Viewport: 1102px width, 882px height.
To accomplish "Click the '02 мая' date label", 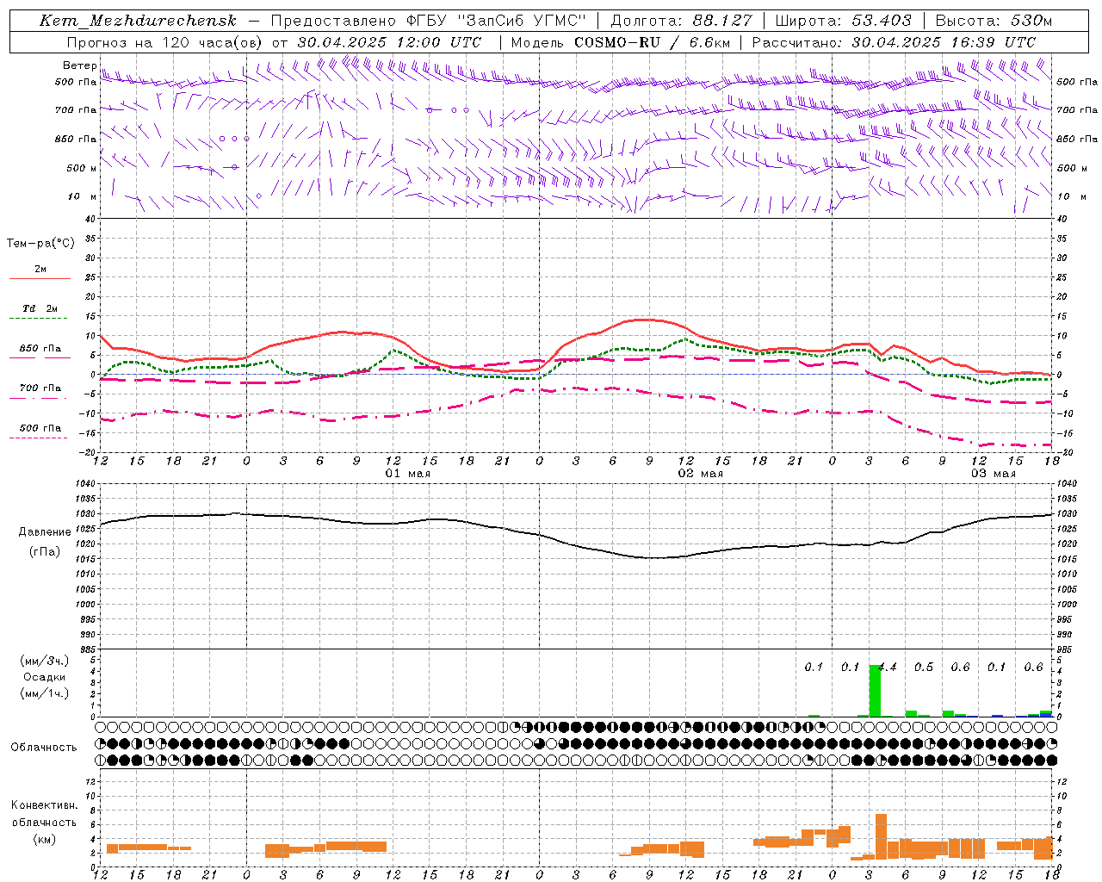I will pyautogui.click(x=700, y=474).
